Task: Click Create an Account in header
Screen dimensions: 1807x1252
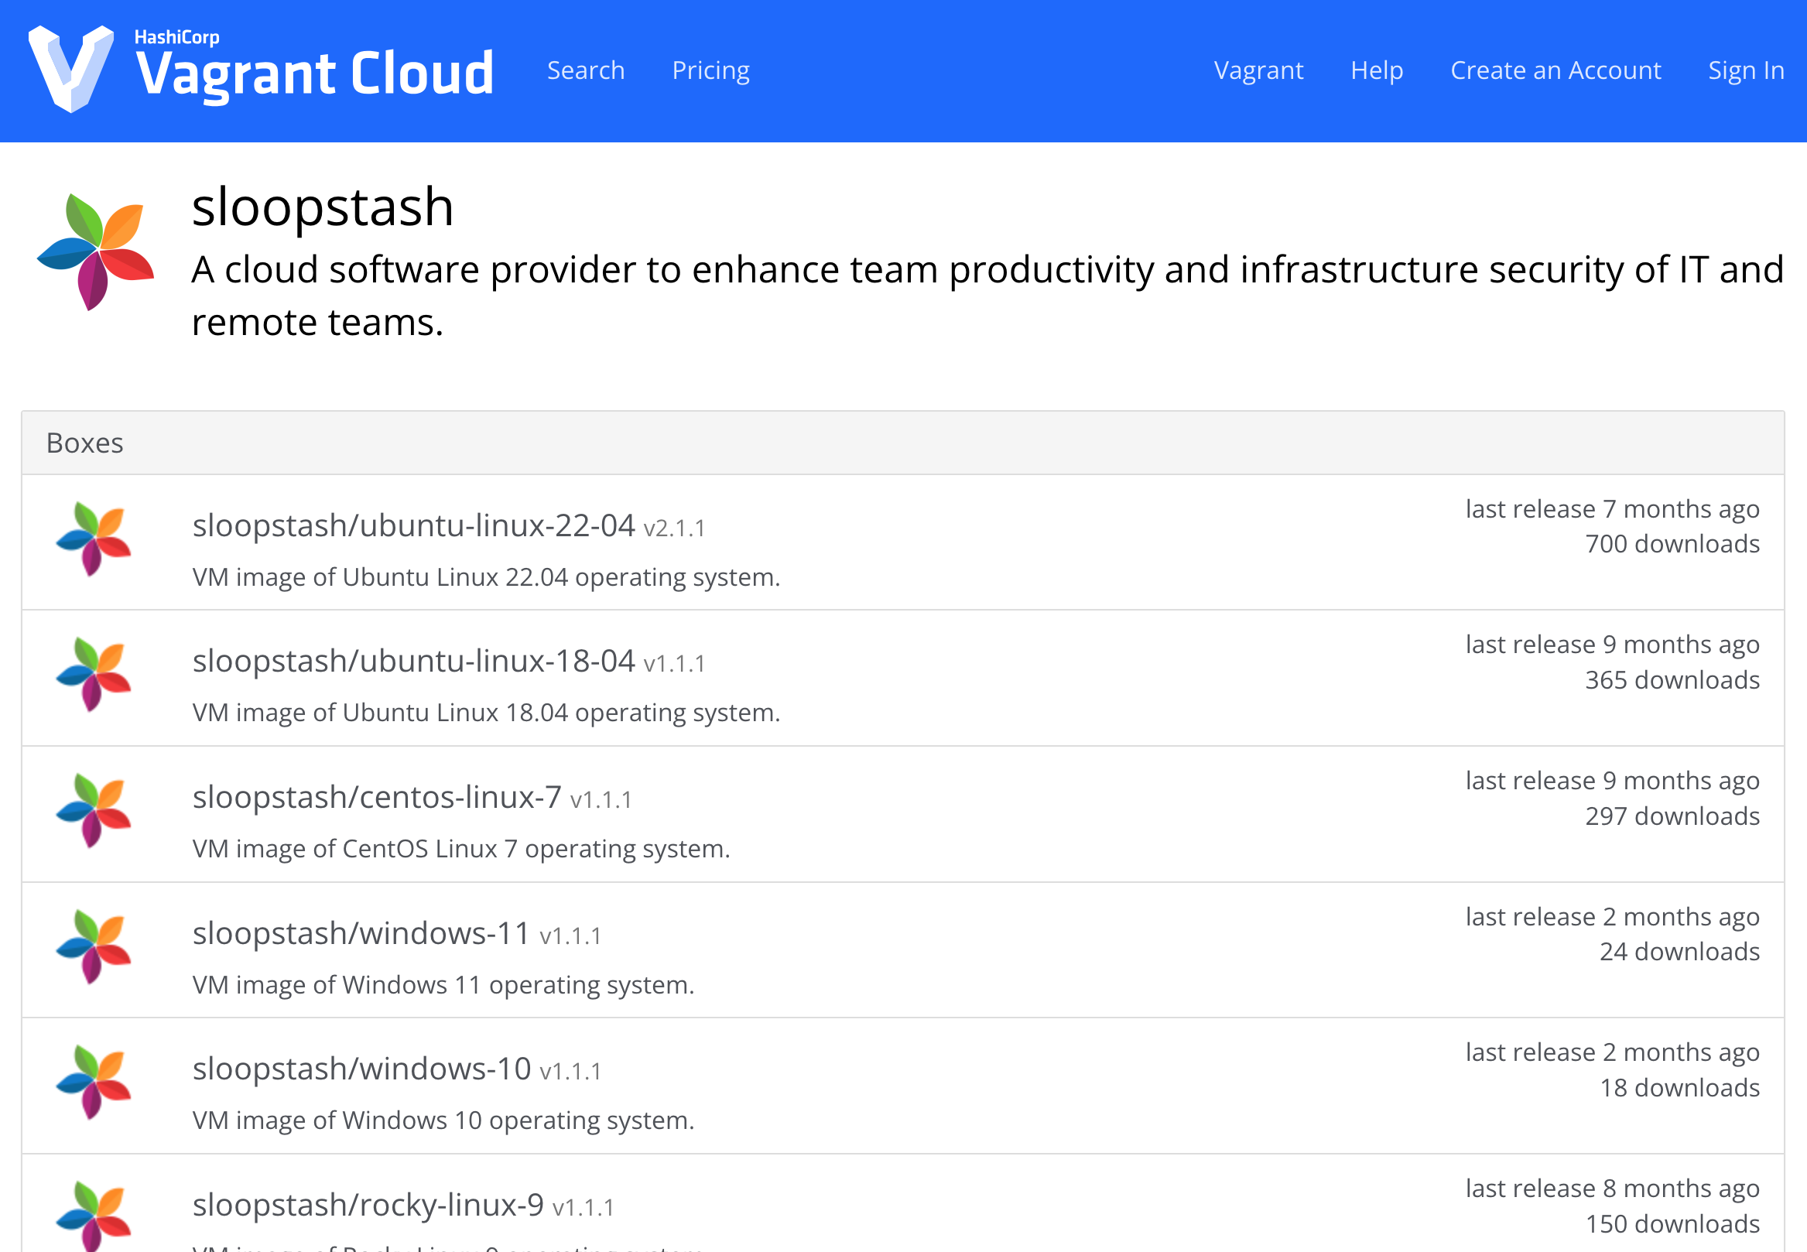Action: [1555, 70]
